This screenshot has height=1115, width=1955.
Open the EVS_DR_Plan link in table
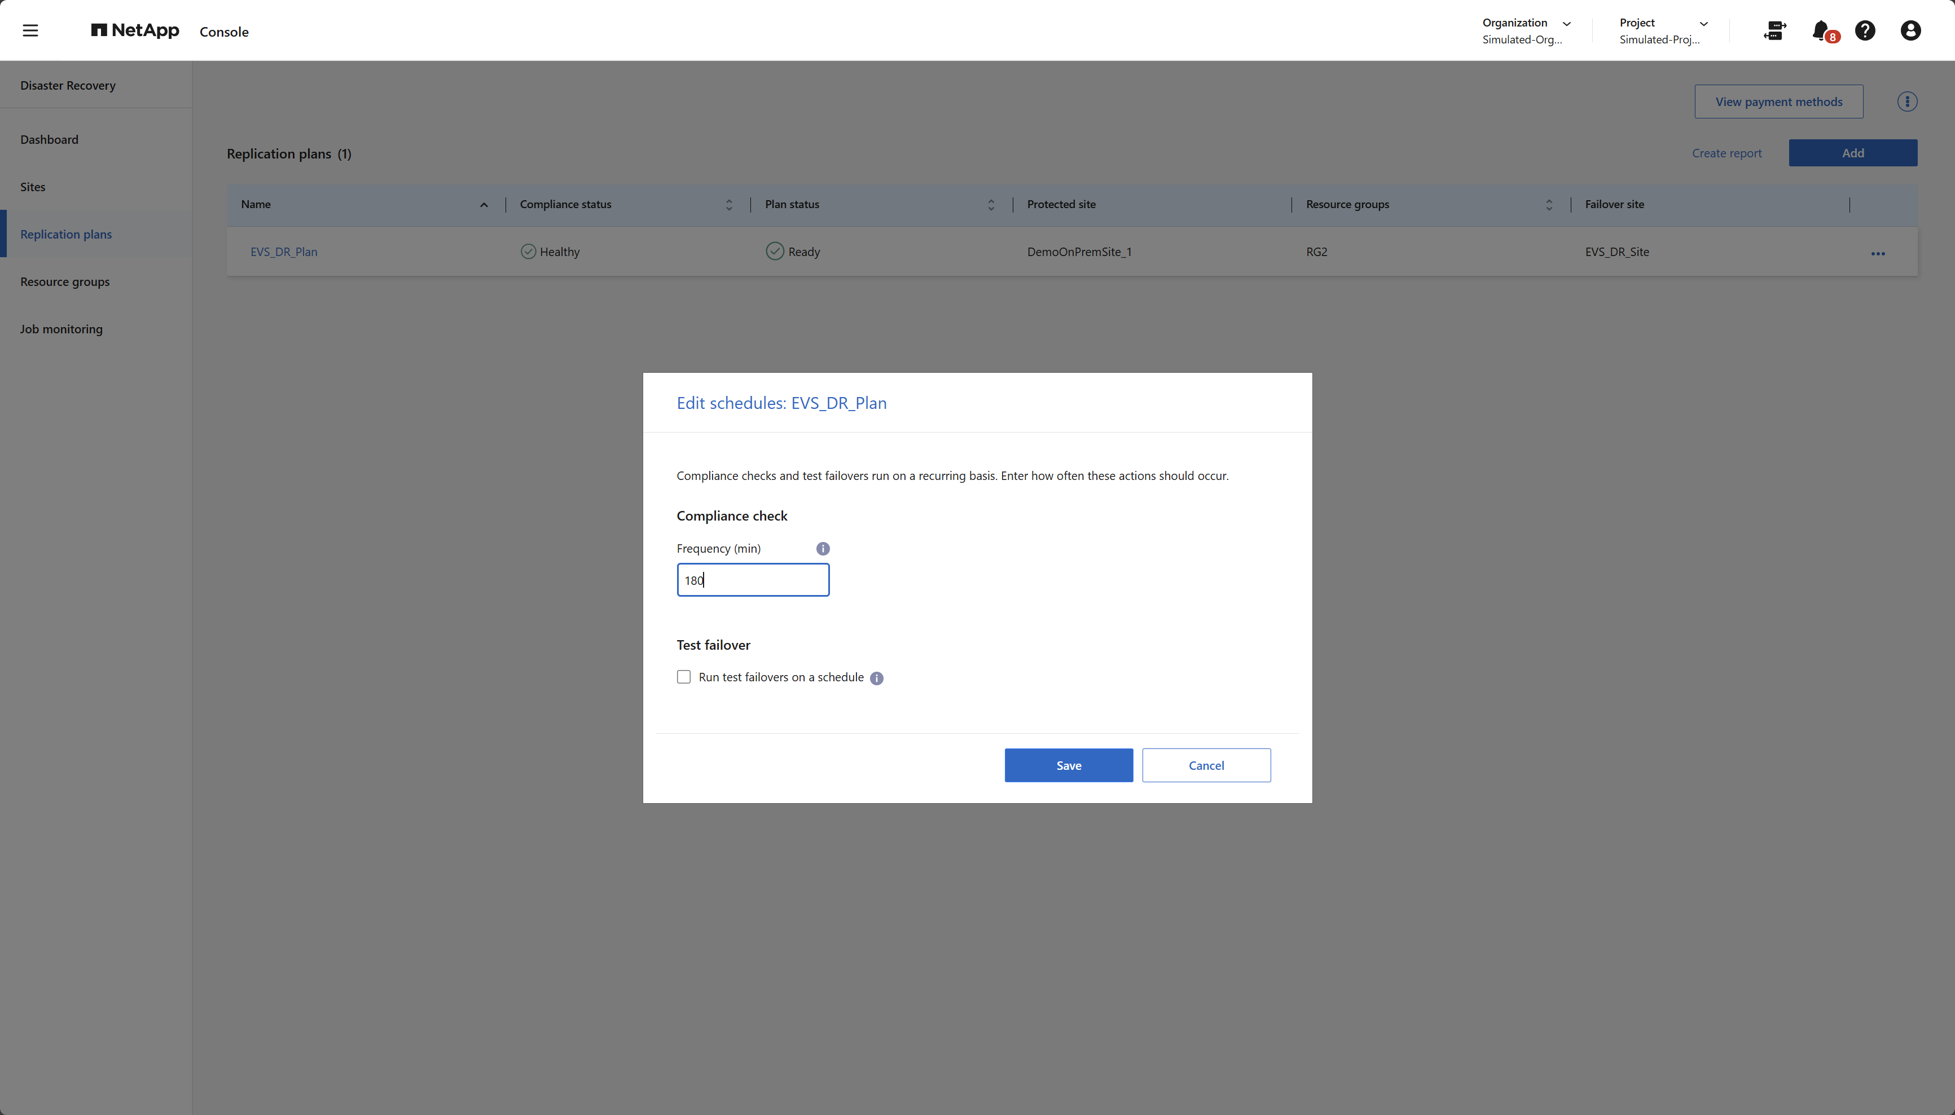(283, 252)
